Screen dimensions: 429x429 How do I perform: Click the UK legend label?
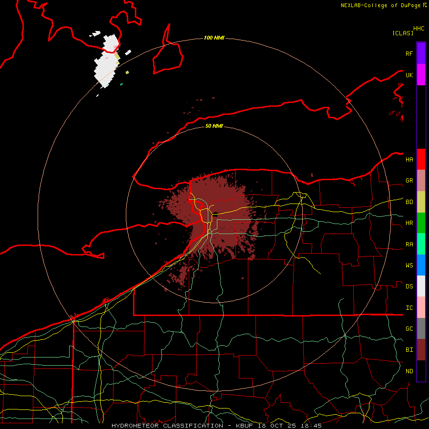click(x=409, y=75)
